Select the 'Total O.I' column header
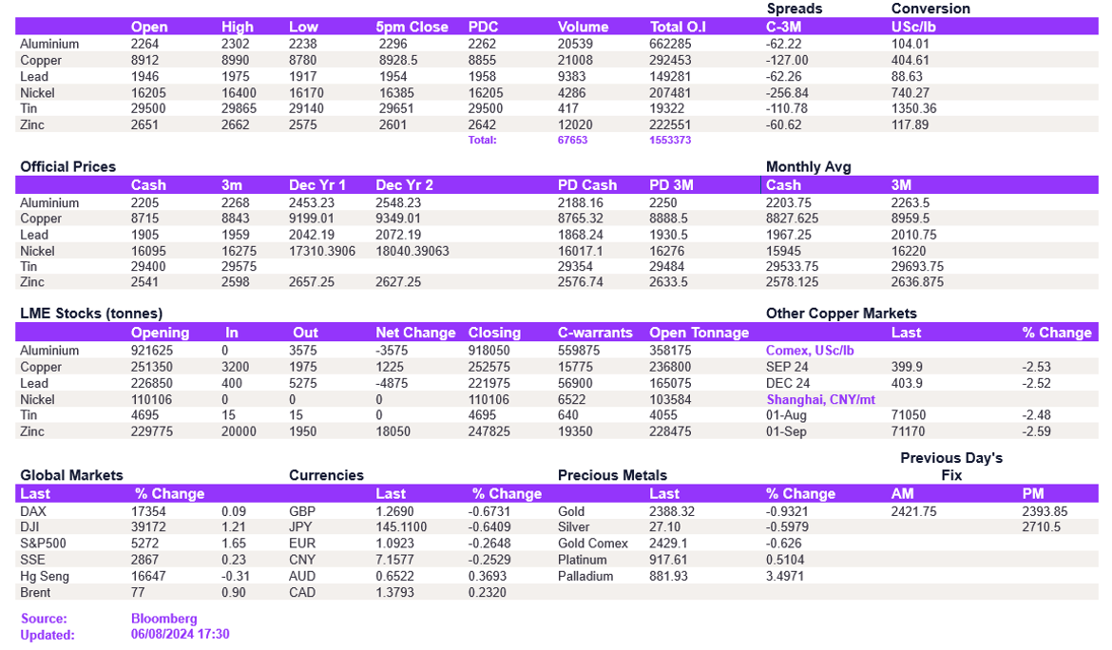 (678, 28)
